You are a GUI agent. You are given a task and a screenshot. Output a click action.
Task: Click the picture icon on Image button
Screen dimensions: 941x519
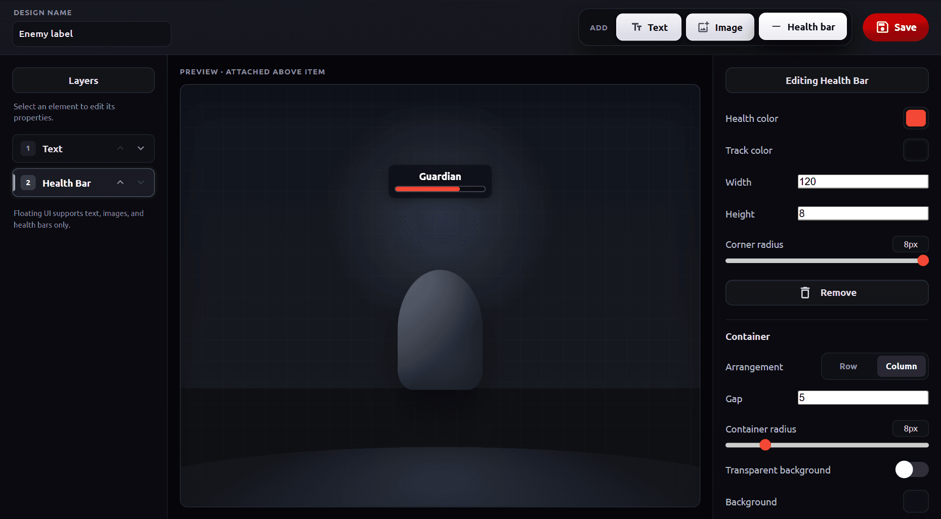click(x=704, y=27)
